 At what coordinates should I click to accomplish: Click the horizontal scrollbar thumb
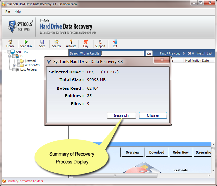[115, 175]
